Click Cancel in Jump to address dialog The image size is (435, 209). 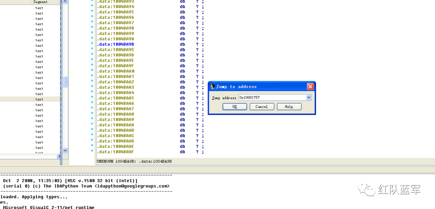(262, 107)
